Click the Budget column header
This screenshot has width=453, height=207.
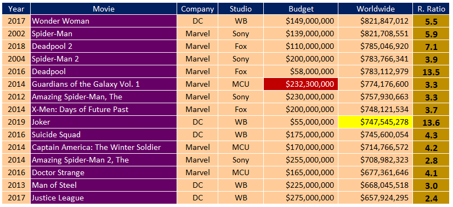301,9
